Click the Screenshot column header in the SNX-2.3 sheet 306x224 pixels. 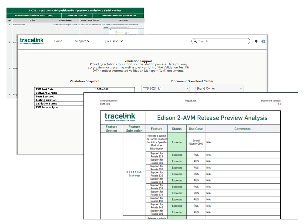(123, 20)
